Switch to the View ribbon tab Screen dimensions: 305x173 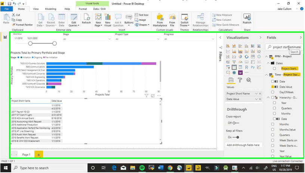[x=36, y=9]
